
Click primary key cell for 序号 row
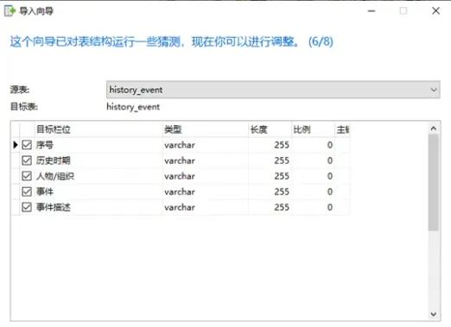(x=342, y=145)
